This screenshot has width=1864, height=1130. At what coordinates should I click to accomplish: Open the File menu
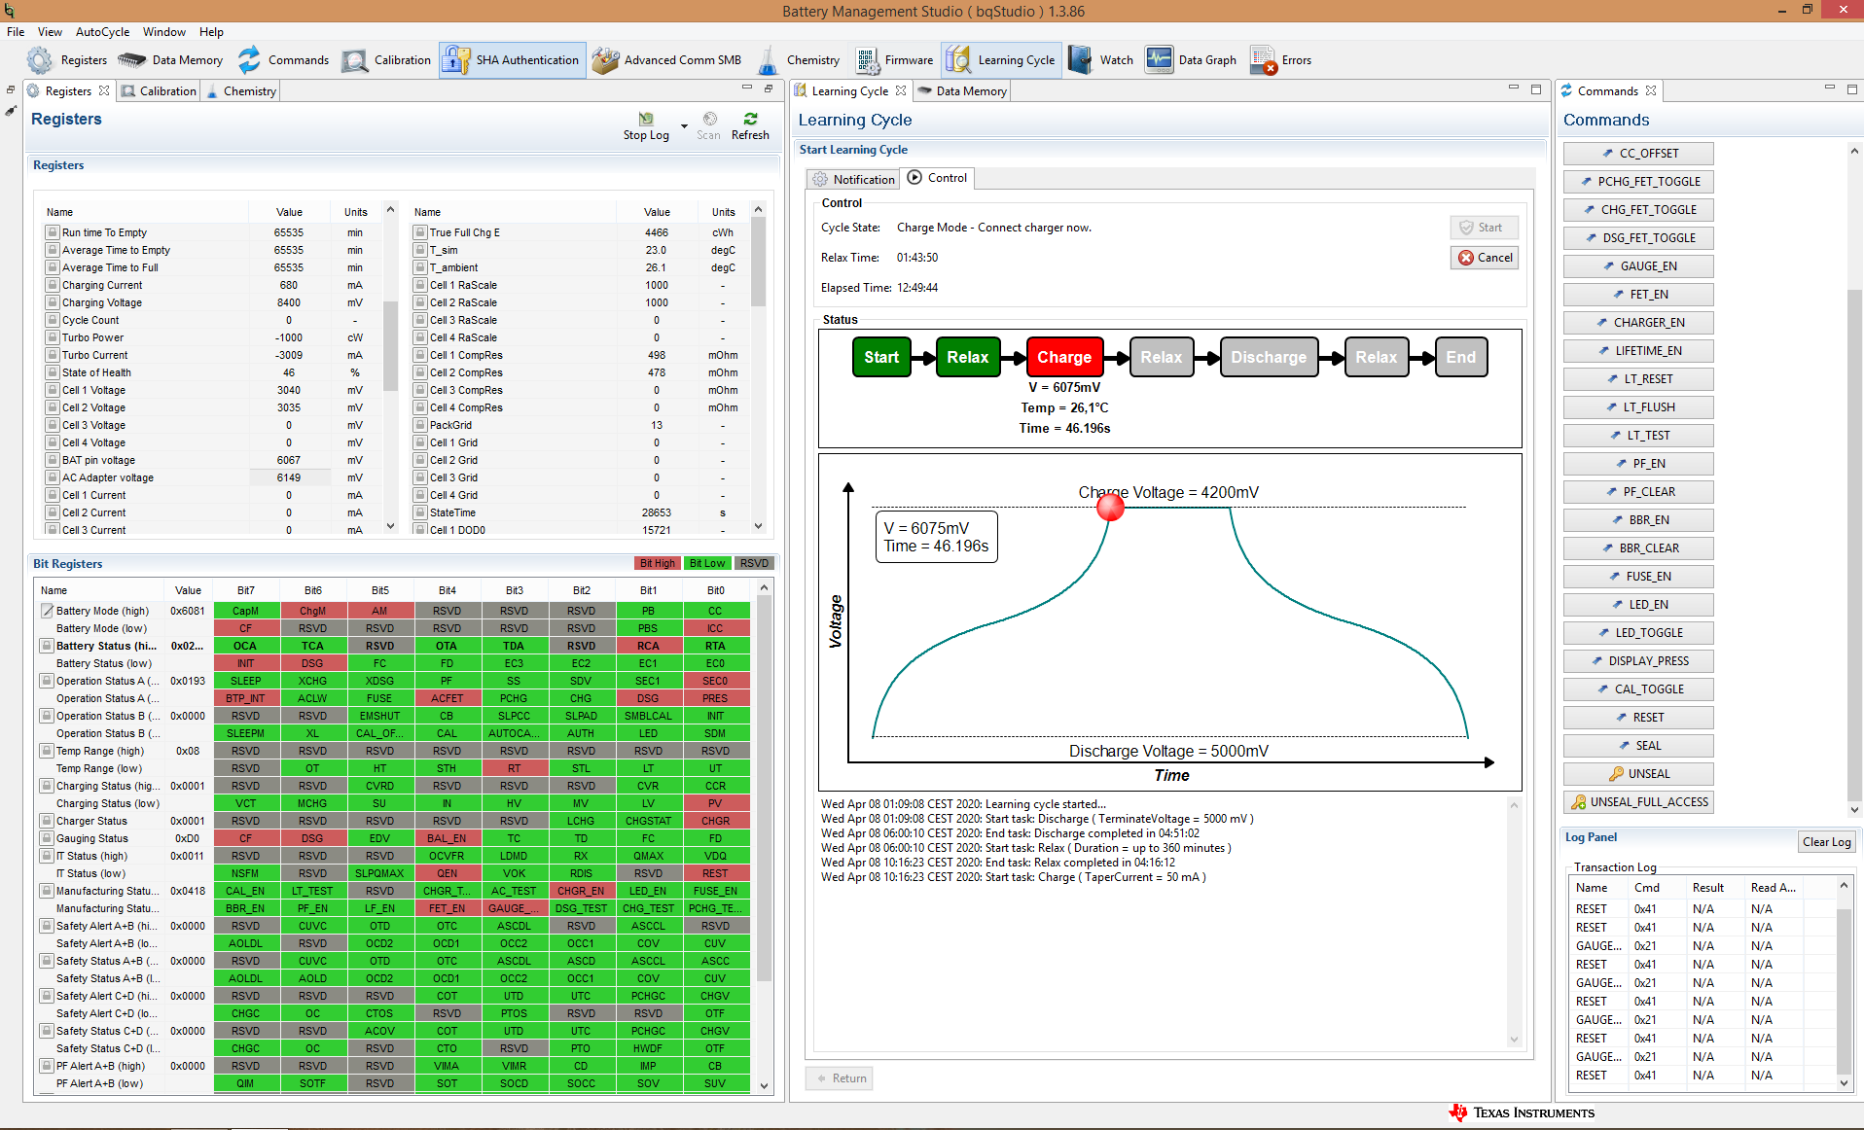coord(16,32)
